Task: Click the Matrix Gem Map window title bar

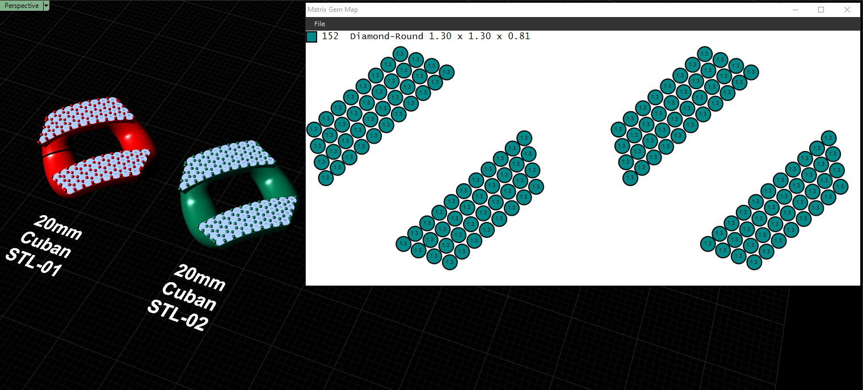Action: [x=539, y=10]
